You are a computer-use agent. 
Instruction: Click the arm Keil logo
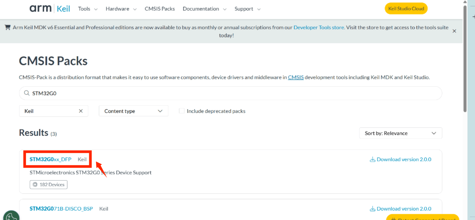pos(50,8)
